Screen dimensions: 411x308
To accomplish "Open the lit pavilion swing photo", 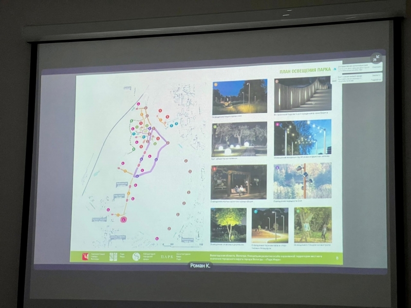I will point(238,182).
